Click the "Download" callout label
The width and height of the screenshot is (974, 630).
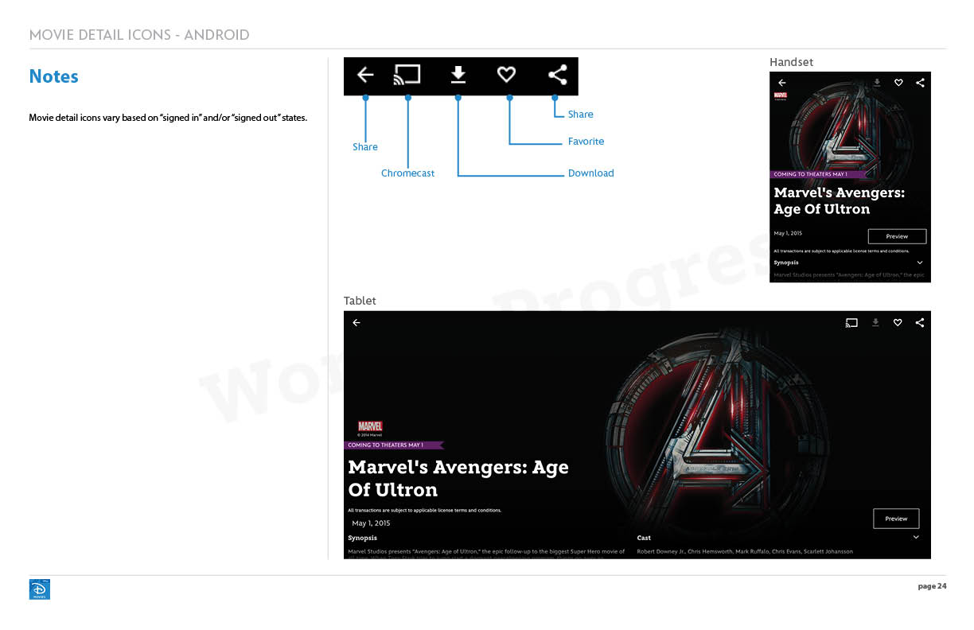[x=591, y=173]
